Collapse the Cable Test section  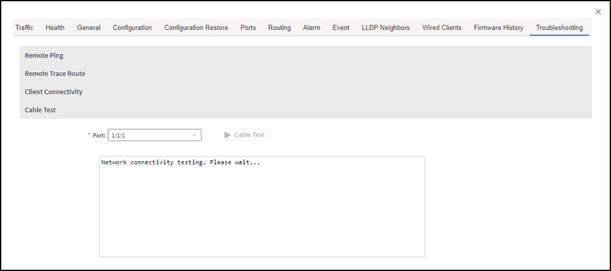305,110
